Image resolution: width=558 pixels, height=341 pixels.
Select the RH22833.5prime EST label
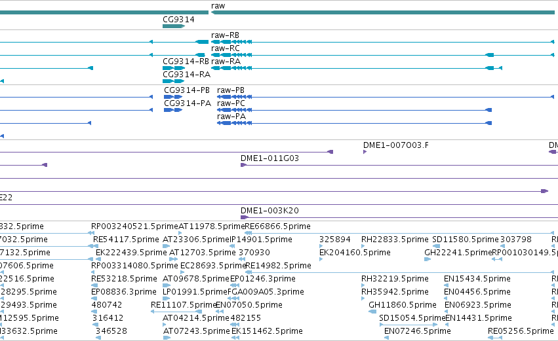coord(395,240)
